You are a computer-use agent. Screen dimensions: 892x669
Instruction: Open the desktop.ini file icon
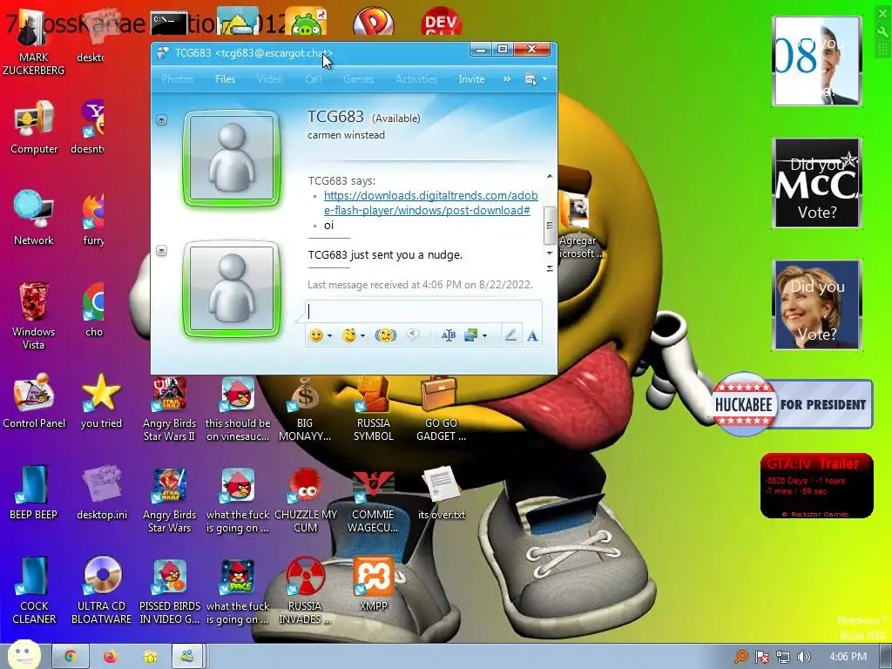tap(102, 493)
